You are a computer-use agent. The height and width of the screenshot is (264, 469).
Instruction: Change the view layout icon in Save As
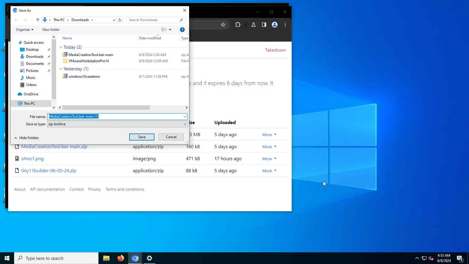pyautogui.click(x=164, y=30)
